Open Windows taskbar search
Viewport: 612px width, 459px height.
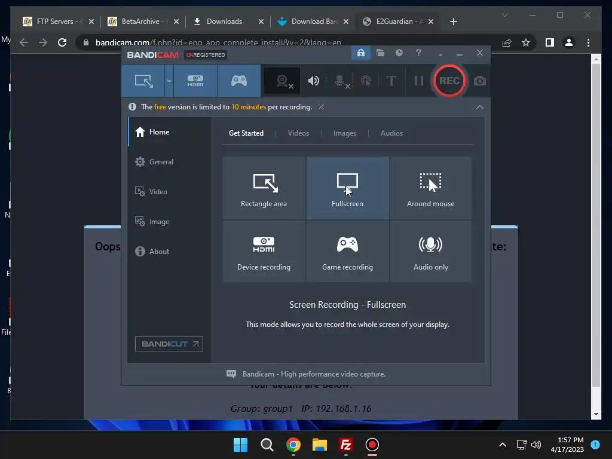tap(267, 445)
